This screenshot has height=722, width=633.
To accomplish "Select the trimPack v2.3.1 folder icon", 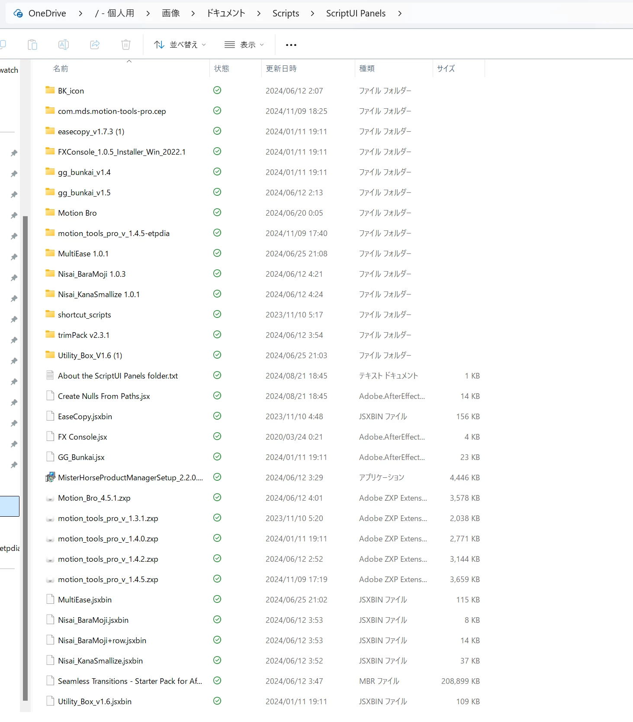I will (50, 334).
